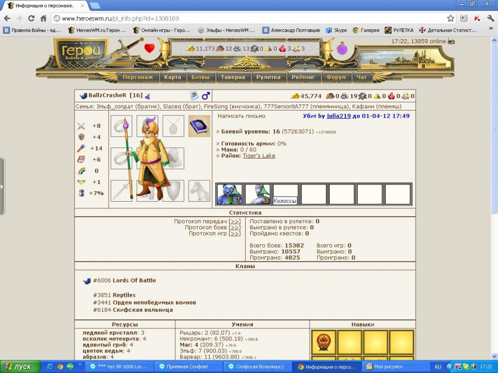Click the defense shield stat icon
Image resolution: width=498 pixels, height=373 pixels.
coord(81,137)
